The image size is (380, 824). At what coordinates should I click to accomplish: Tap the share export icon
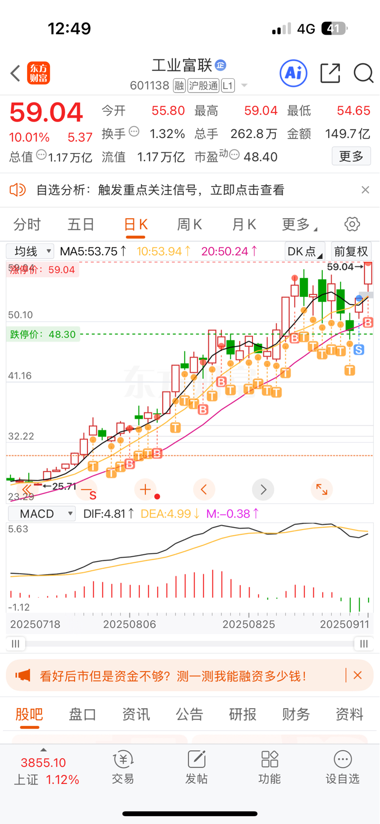(330, 73)
